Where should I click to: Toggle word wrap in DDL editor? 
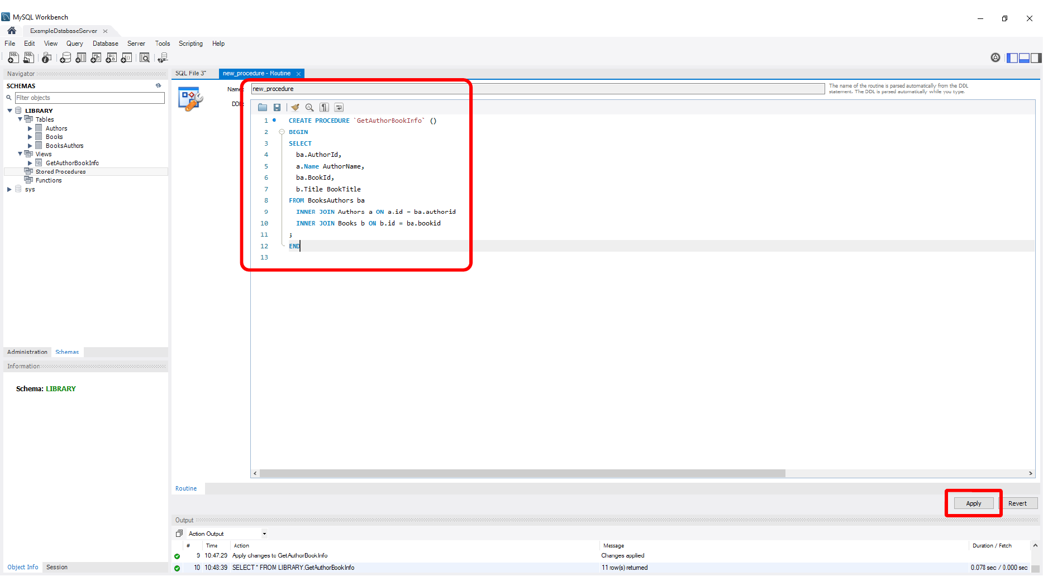pyautogui.click(x=339, y=107)
